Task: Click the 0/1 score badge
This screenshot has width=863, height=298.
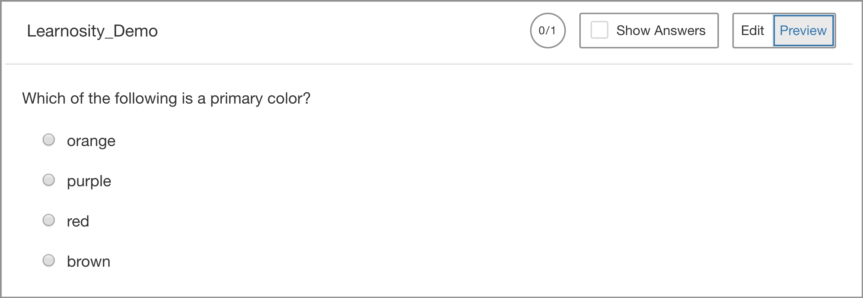Action: click(x=548, y=31)
